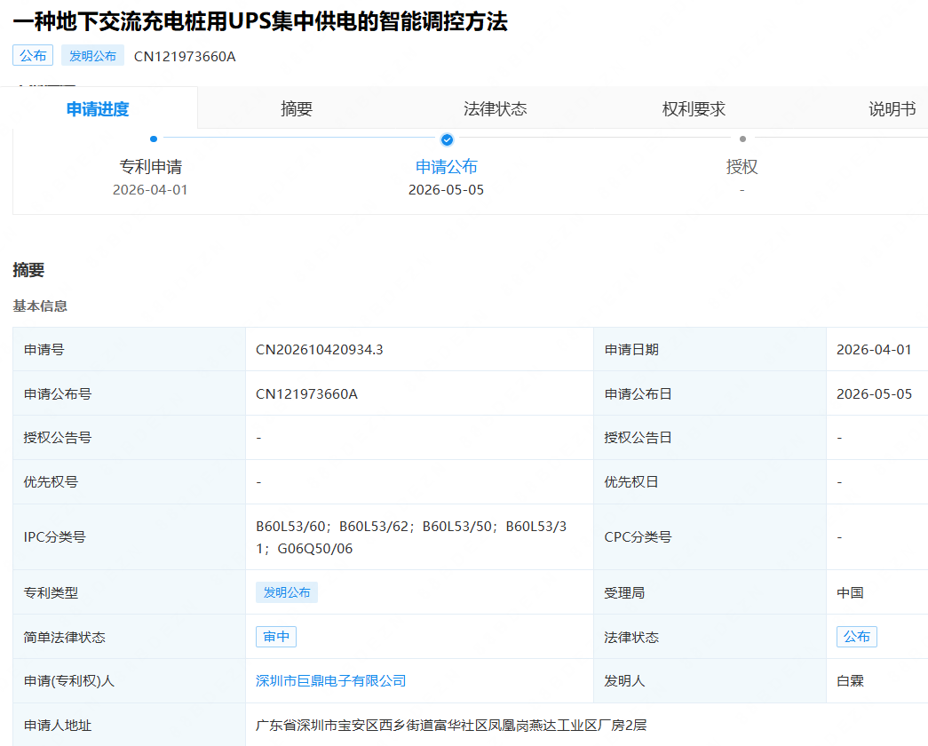Click application number CN202610420934.3

click(x=320, y=350)
